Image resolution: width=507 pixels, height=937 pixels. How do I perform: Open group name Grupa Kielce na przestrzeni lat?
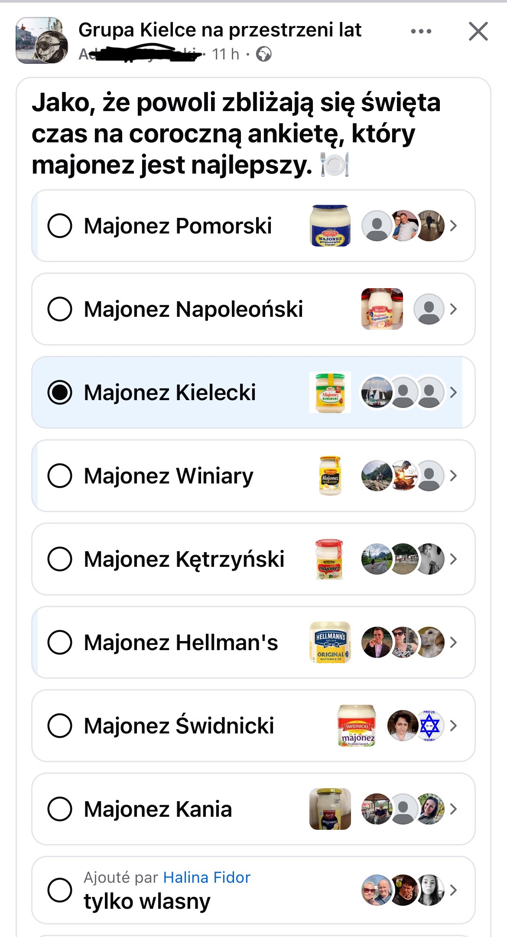[x=220, y=30]
